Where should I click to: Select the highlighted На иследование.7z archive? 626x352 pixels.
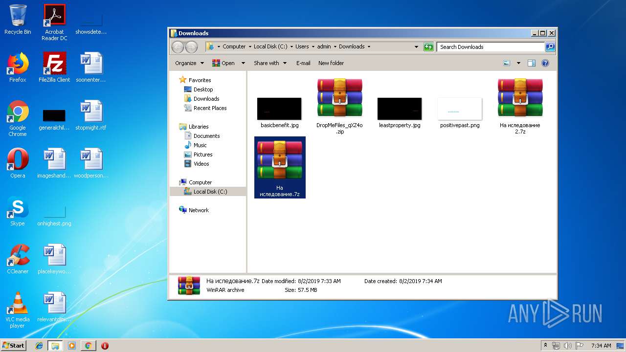tap(280, 167)
